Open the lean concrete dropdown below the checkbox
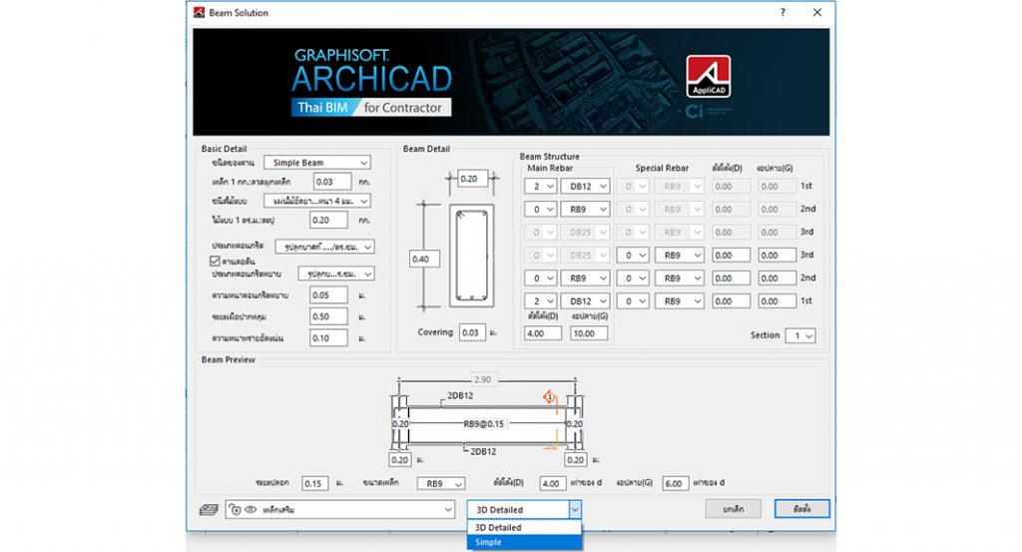 336,274
